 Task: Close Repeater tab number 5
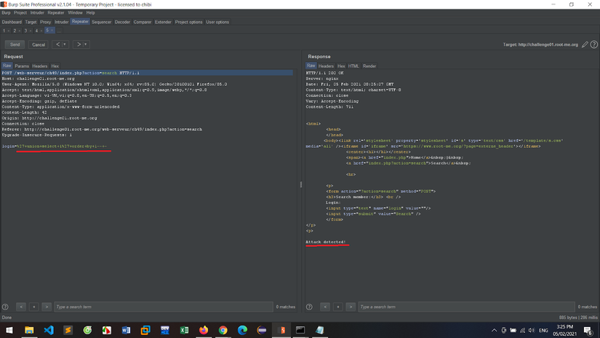[x=52, y=31]
